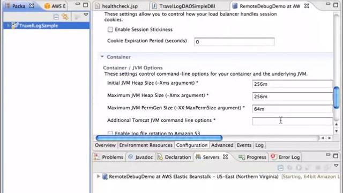Enable log file rotation to Amazon S3
Viewport: 343px width, 193px height.
[110, 133]
